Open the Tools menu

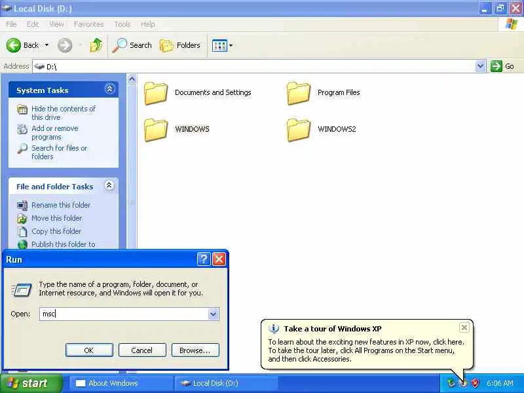(122, 24)
